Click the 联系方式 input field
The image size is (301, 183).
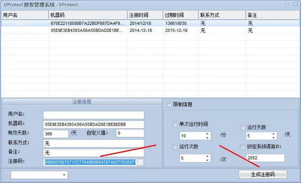pyautogui.click(x=94, y=144)
